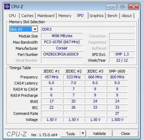Viewport: 144px width, 140px height.
Task: Click the JEDEC #1 1.50 V voltage cell
Action: [52, 120]
